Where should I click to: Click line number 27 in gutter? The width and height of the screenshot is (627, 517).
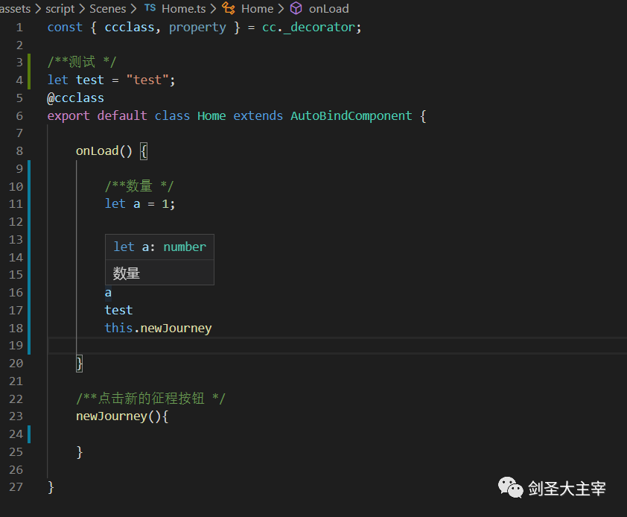16,487
